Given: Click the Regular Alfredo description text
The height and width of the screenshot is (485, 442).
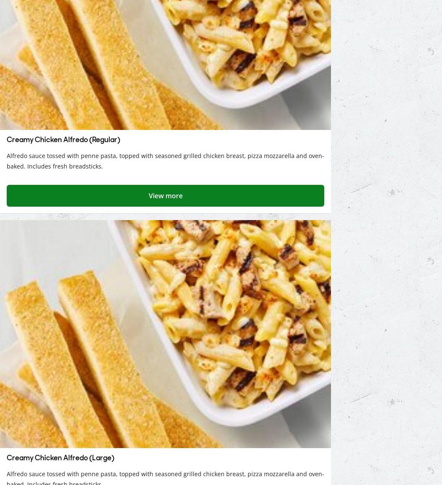Looking at the screenshot, I should pyautogui.click(x=165, y=161).
